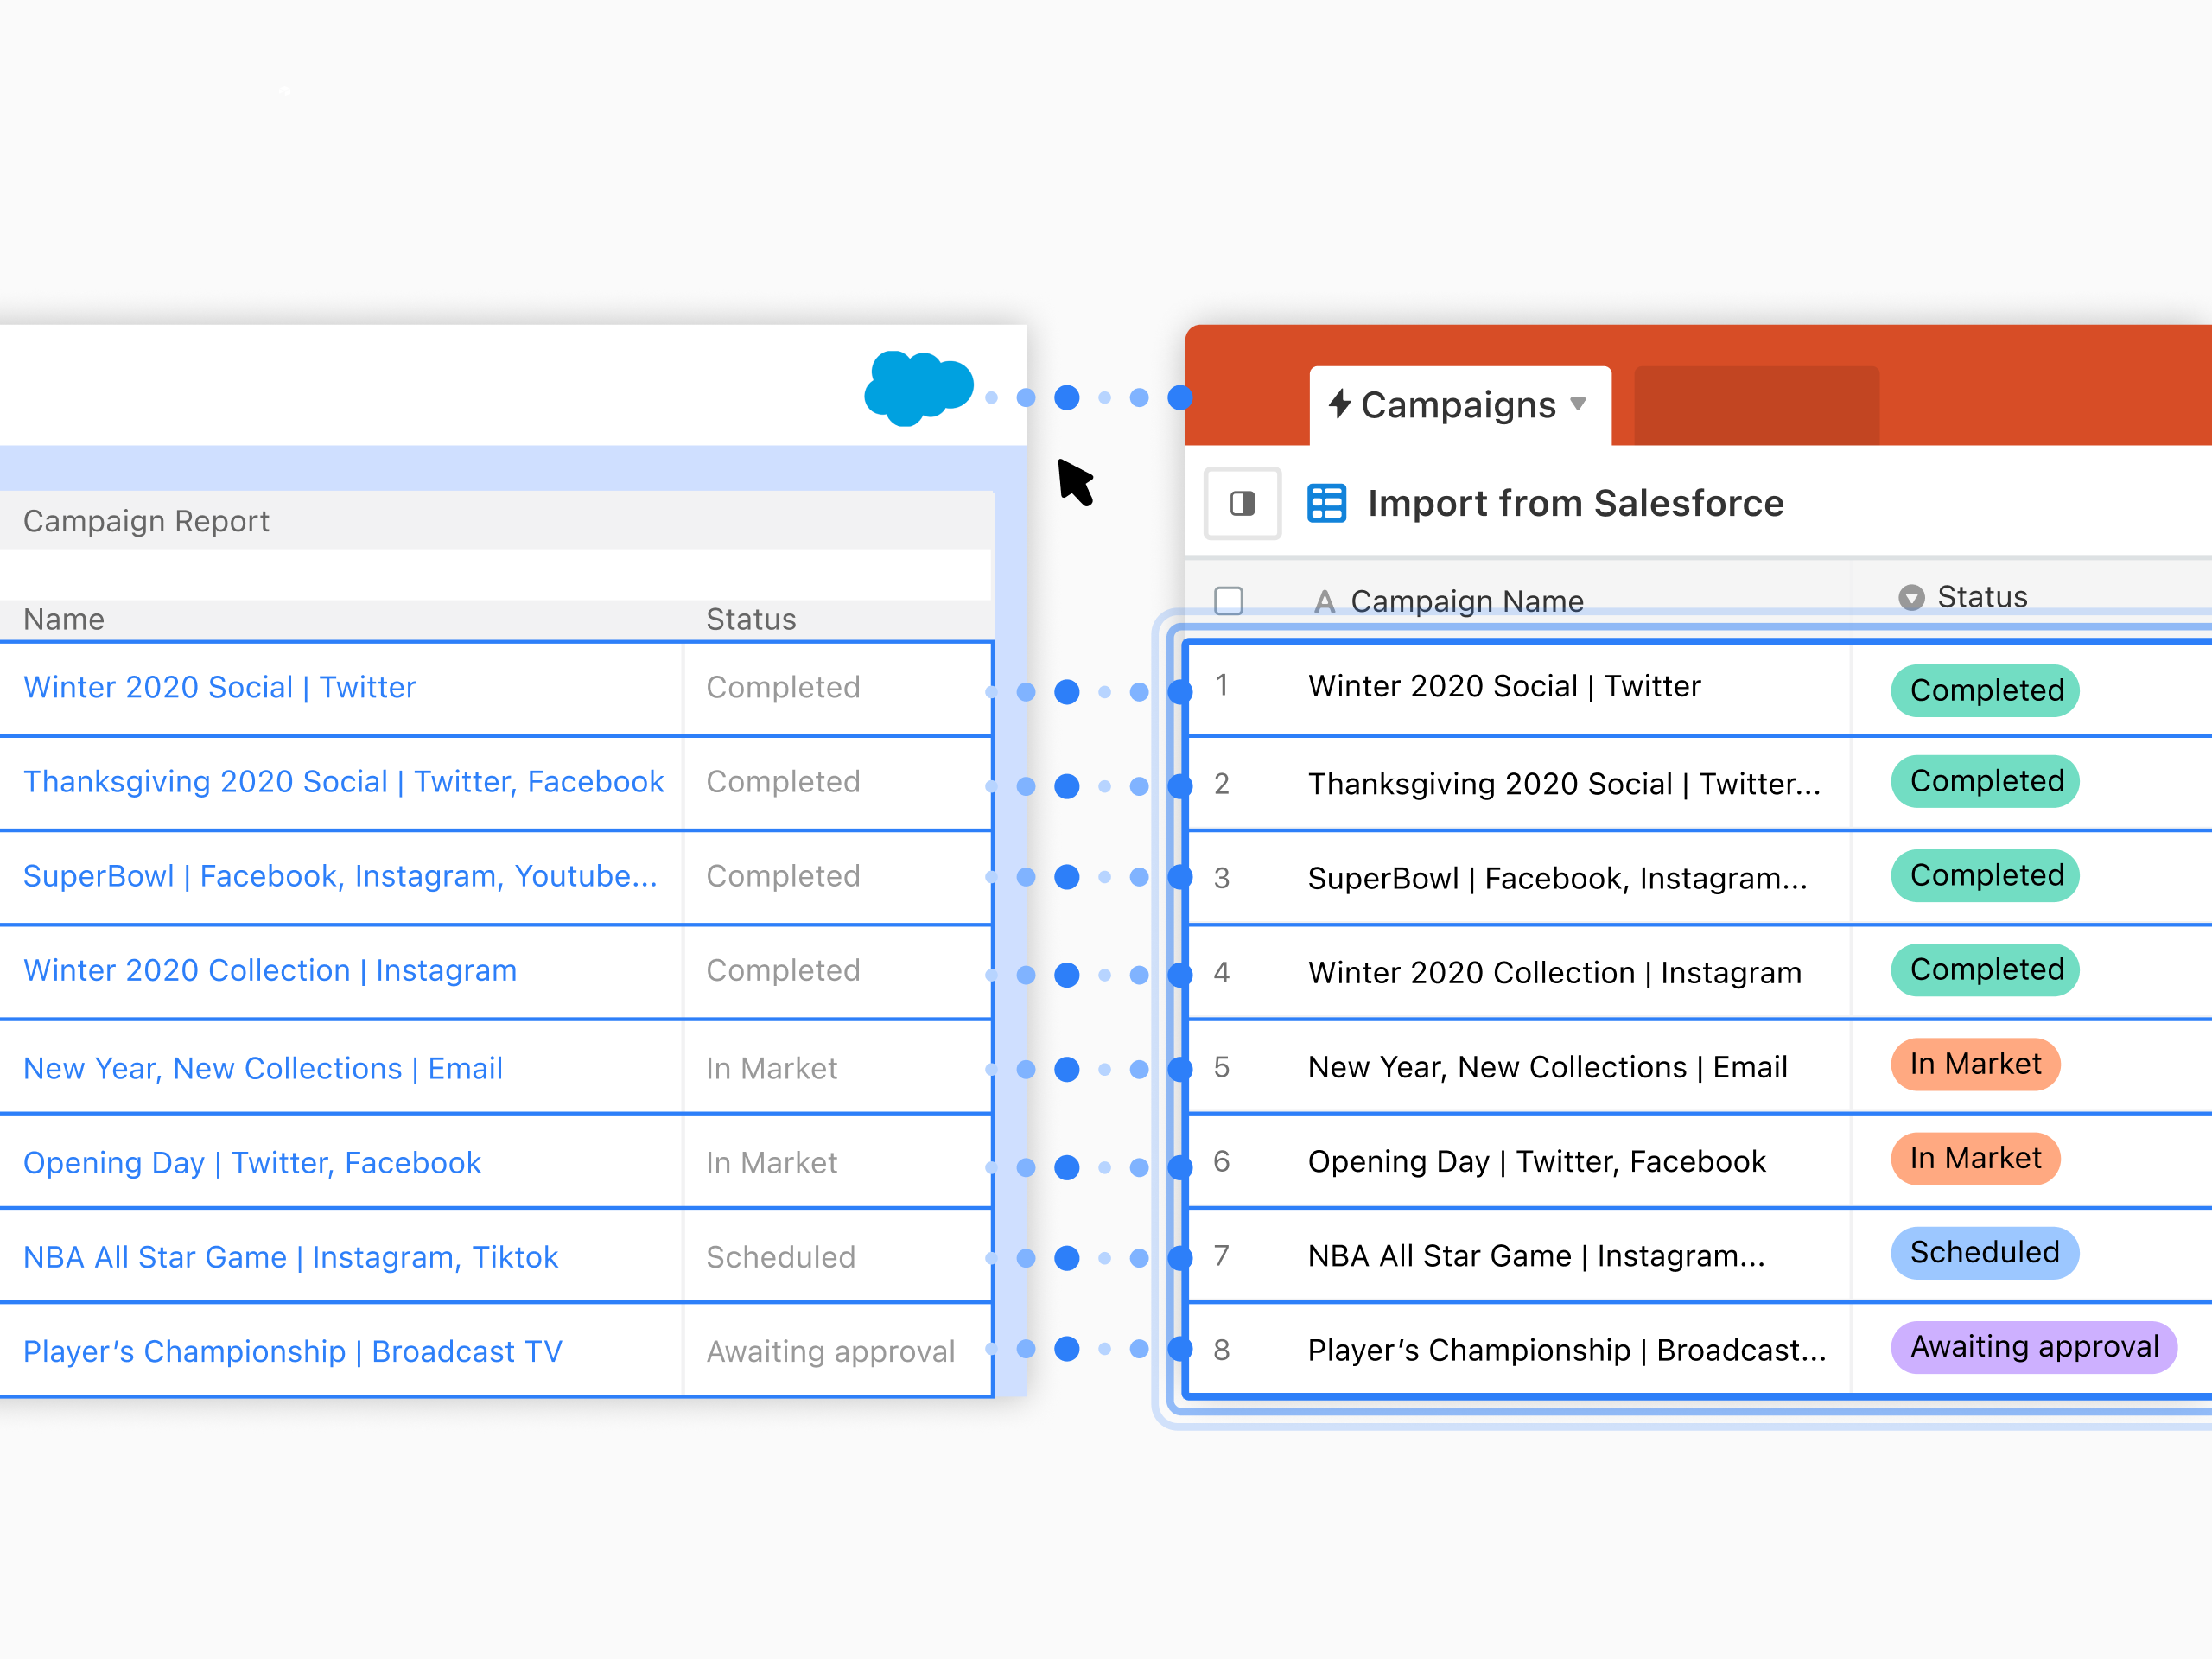
Task: Click the text field type icon beside Campaign Name
Action: pos(1324,601)
